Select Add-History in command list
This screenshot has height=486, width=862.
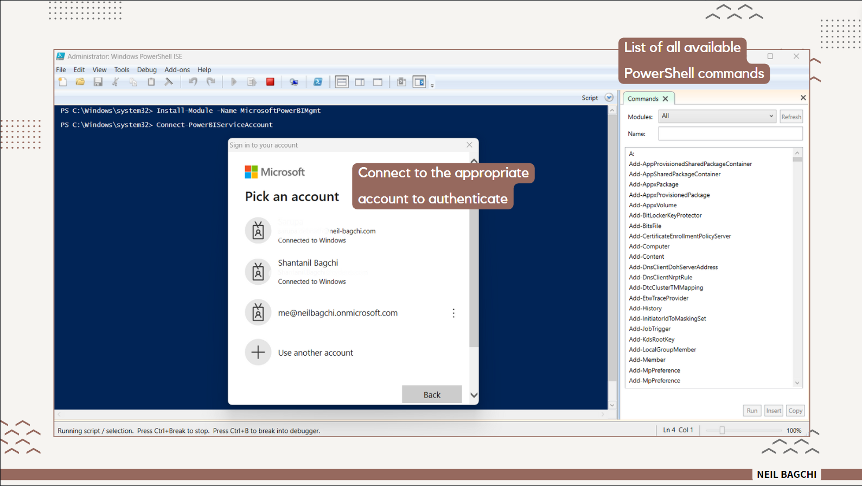point(646,308)
